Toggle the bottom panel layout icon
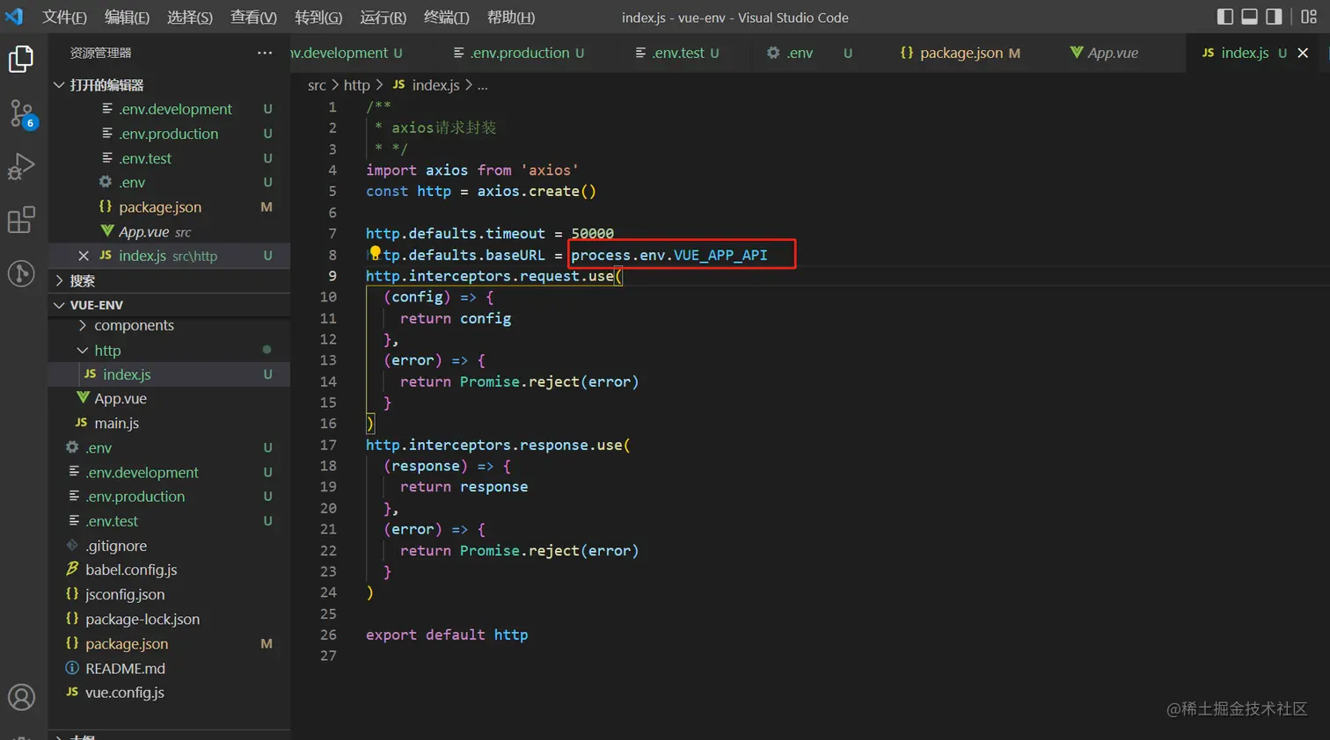This screenshot has height=740, width=1330. click(1249, 17)
